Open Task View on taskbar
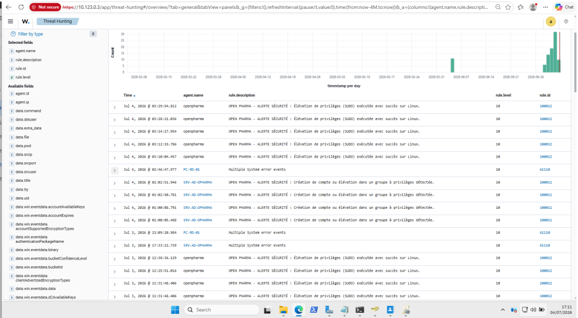 coord(267,310)
